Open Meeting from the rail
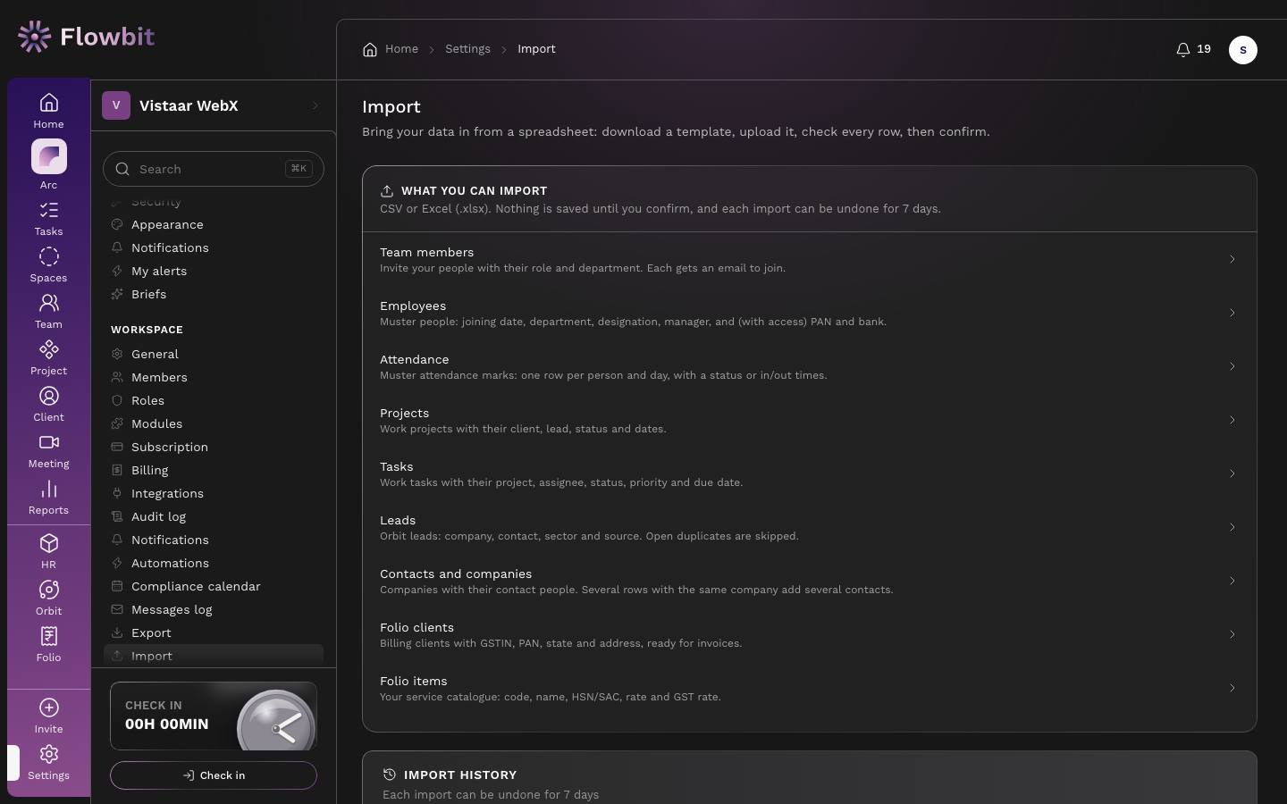Viewport: 1287px width, 804px height. click(x=48, y=451)
